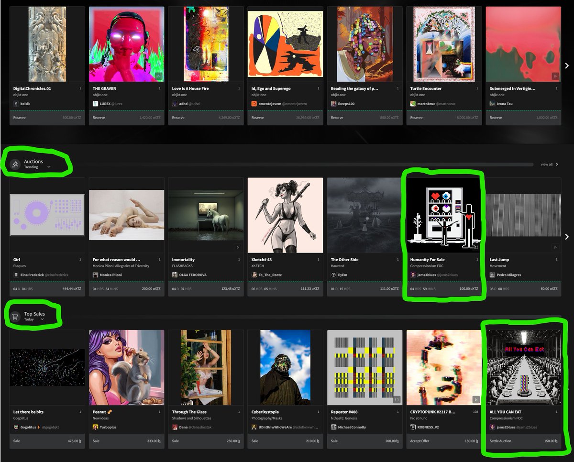The width and height of the screenshot is (574, 462).
Task: Click the 475.00 sale price on Let there be bits
Action: [x=74, y=441]
